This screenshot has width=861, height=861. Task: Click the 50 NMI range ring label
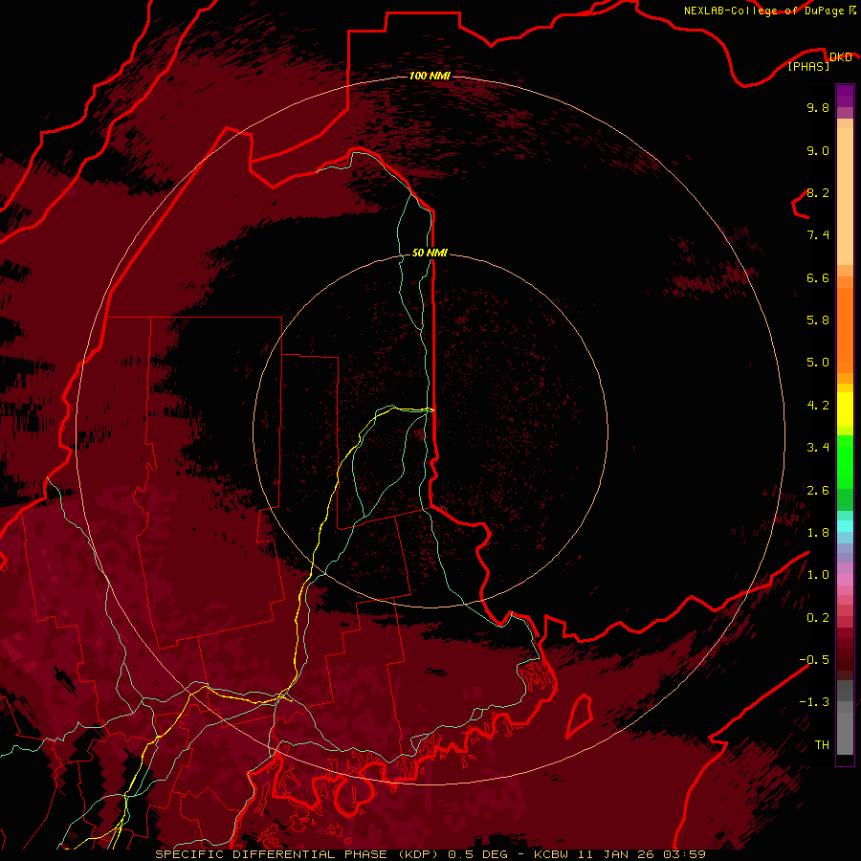click(x=430, y=253)
